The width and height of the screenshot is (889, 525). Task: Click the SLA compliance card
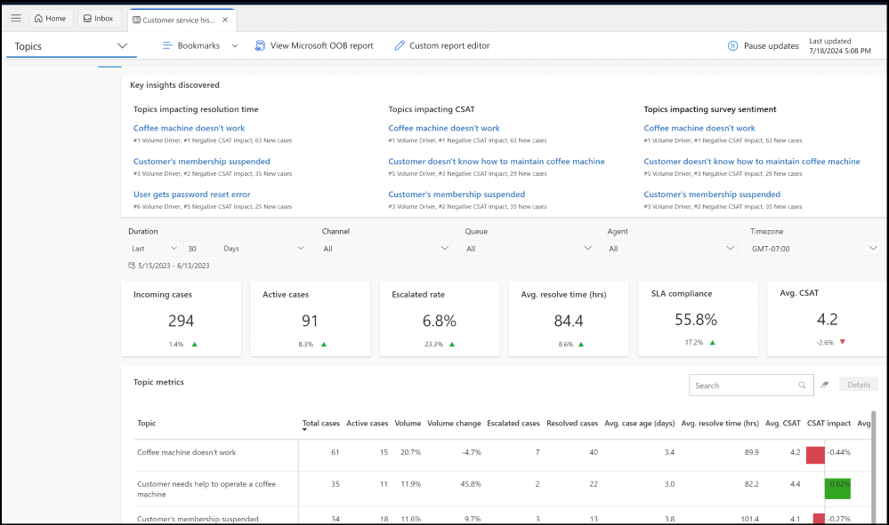click(698, 319)
